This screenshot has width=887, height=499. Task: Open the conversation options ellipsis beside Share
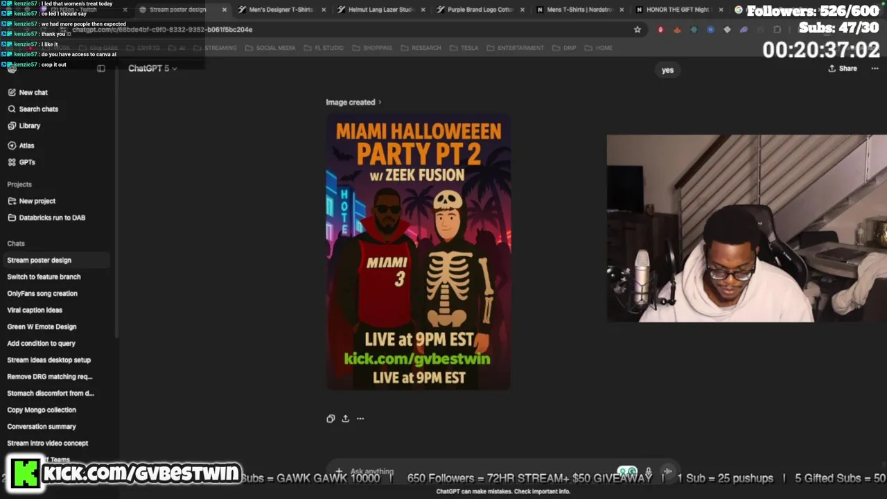[875, 69]
